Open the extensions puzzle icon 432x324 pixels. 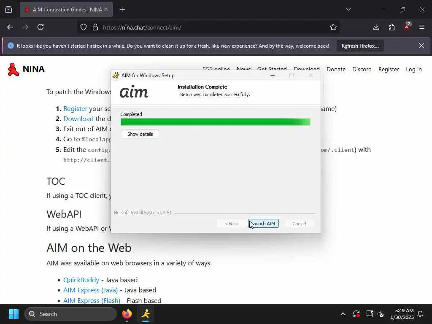pyautogui.click(x=391, y=27)
